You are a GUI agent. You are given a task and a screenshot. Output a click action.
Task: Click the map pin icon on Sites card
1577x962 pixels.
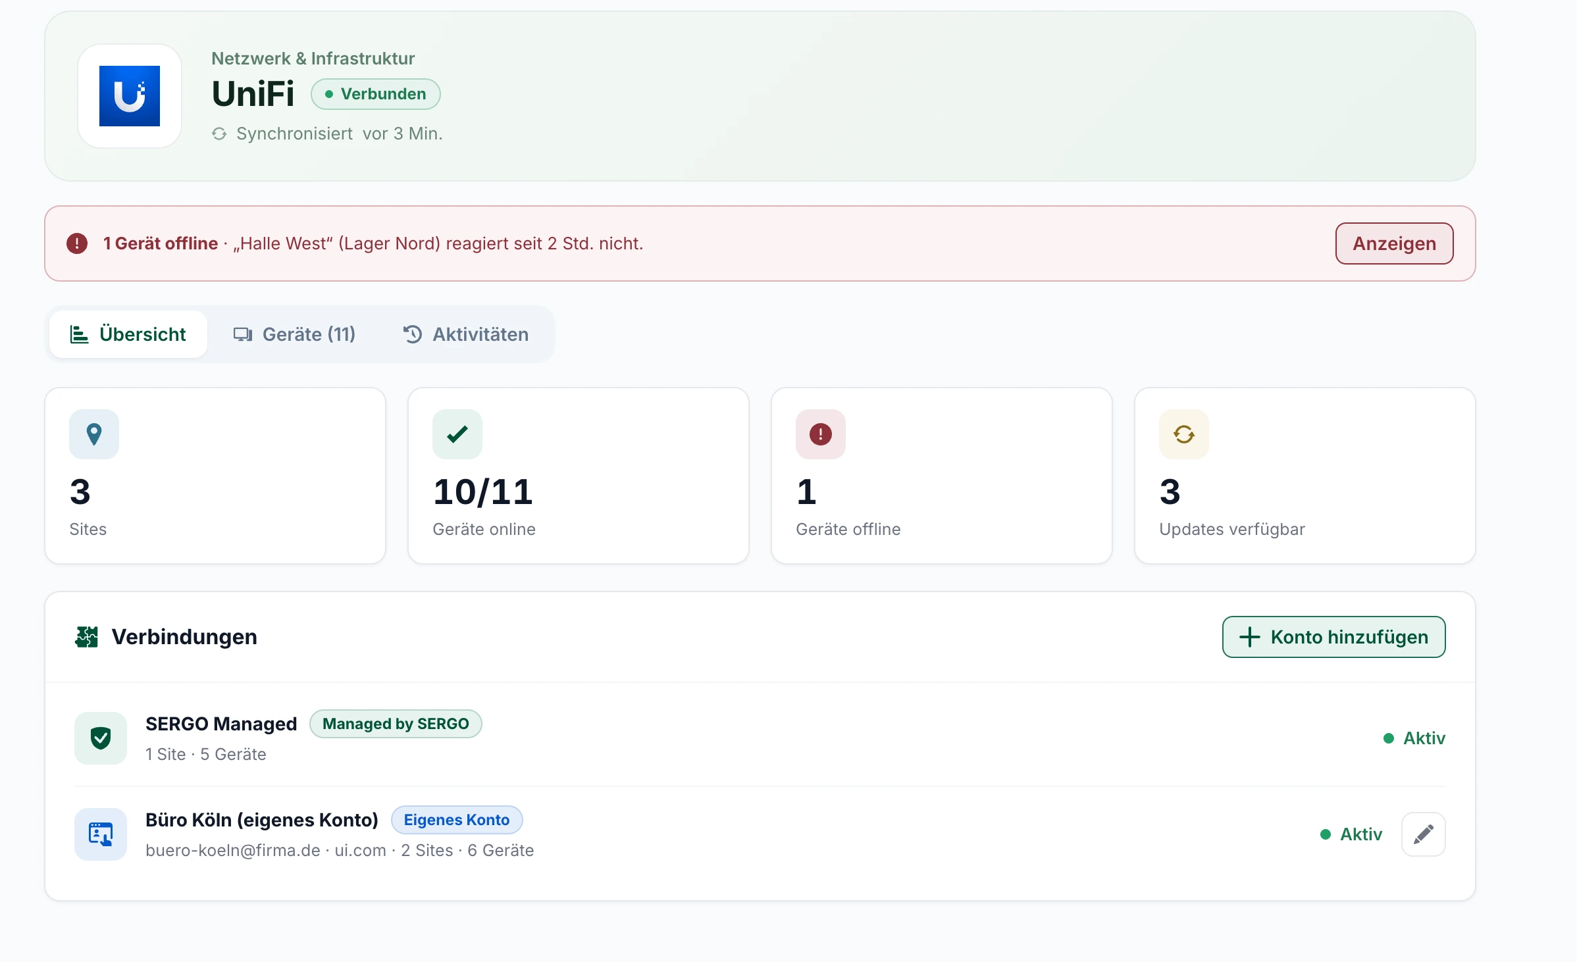pyautogui.click(x=94, y=434)
